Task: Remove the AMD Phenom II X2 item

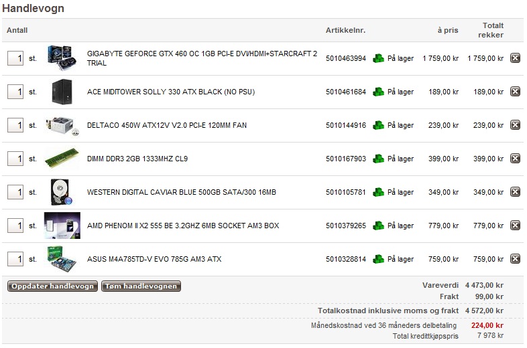Action: point(515,225)
